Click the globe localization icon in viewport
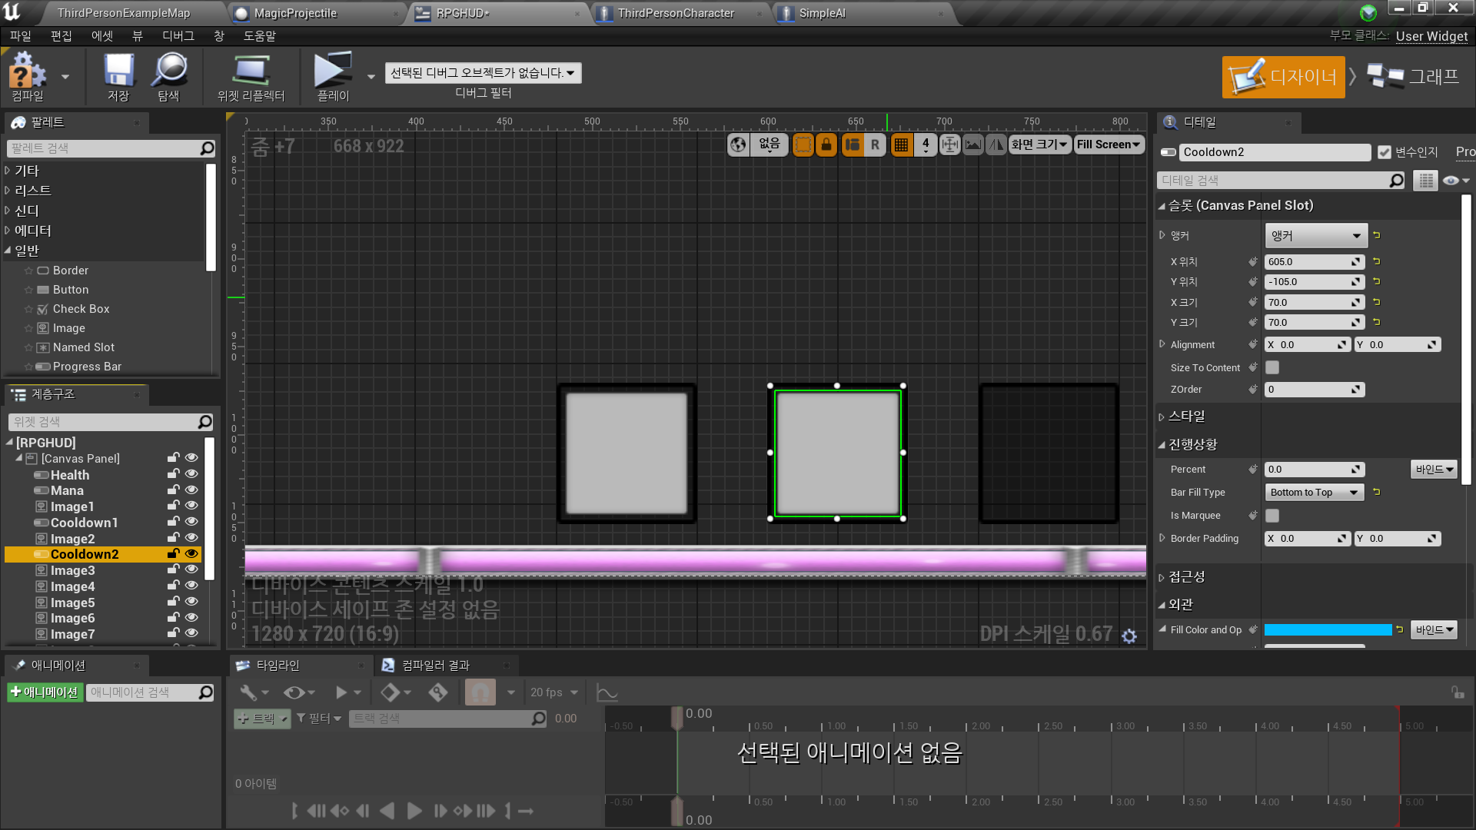The width and height of the screenshot is (1476, 830). (x=738, y=144)
